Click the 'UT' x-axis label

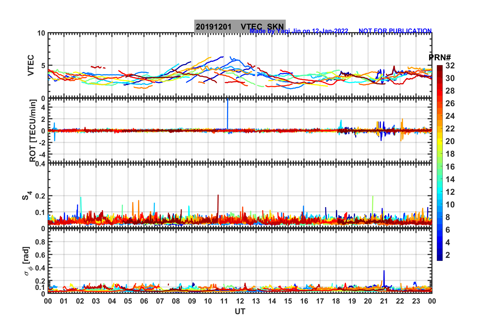[240, 312]
